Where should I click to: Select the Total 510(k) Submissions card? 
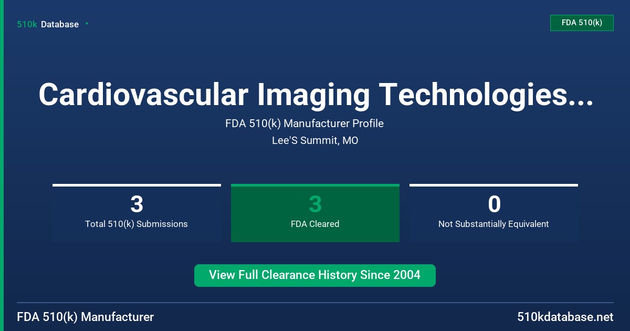pyautogui.click(x=136, y=213)
